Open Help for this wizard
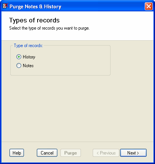 pyautogui.click(x=17, y=153)
